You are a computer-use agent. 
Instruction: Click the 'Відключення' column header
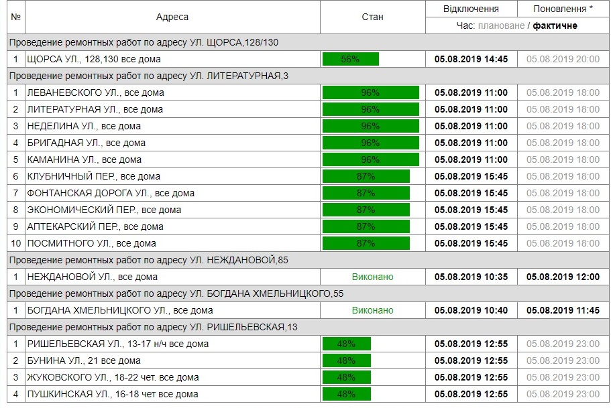pos(471,9)
